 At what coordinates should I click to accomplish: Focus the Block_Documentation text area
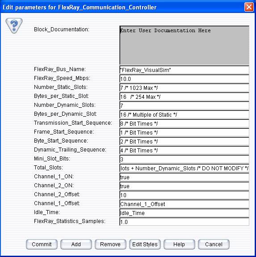point(185,45)
